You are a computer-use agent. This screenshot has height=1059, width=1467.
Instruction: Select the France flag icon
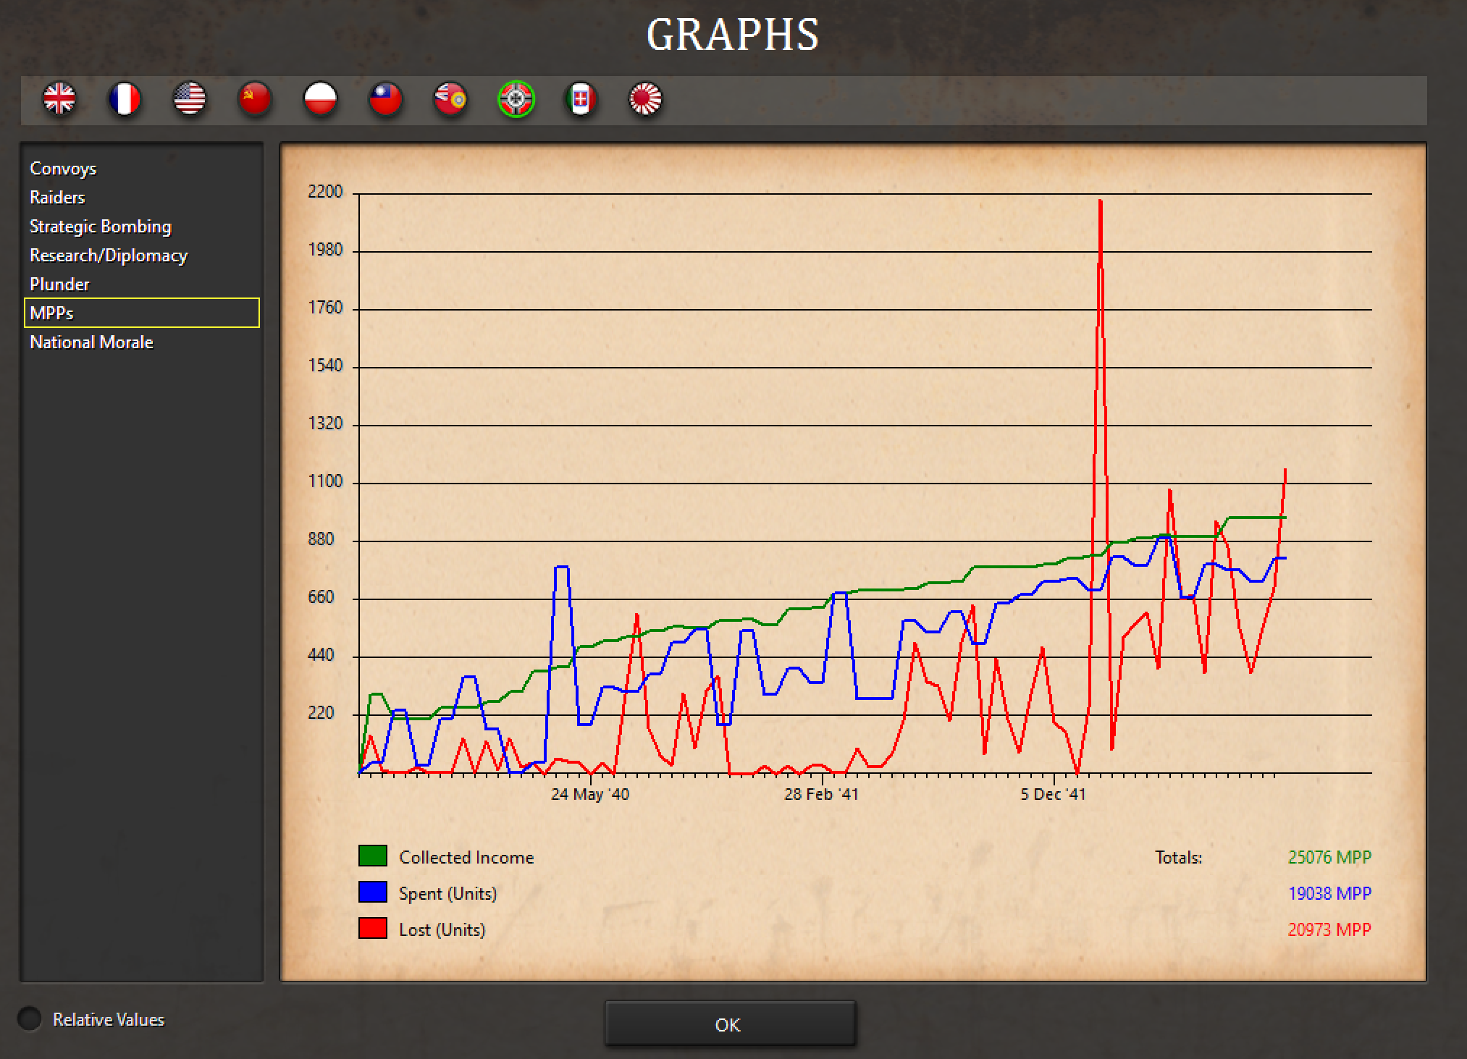click(x=125, y=99)
